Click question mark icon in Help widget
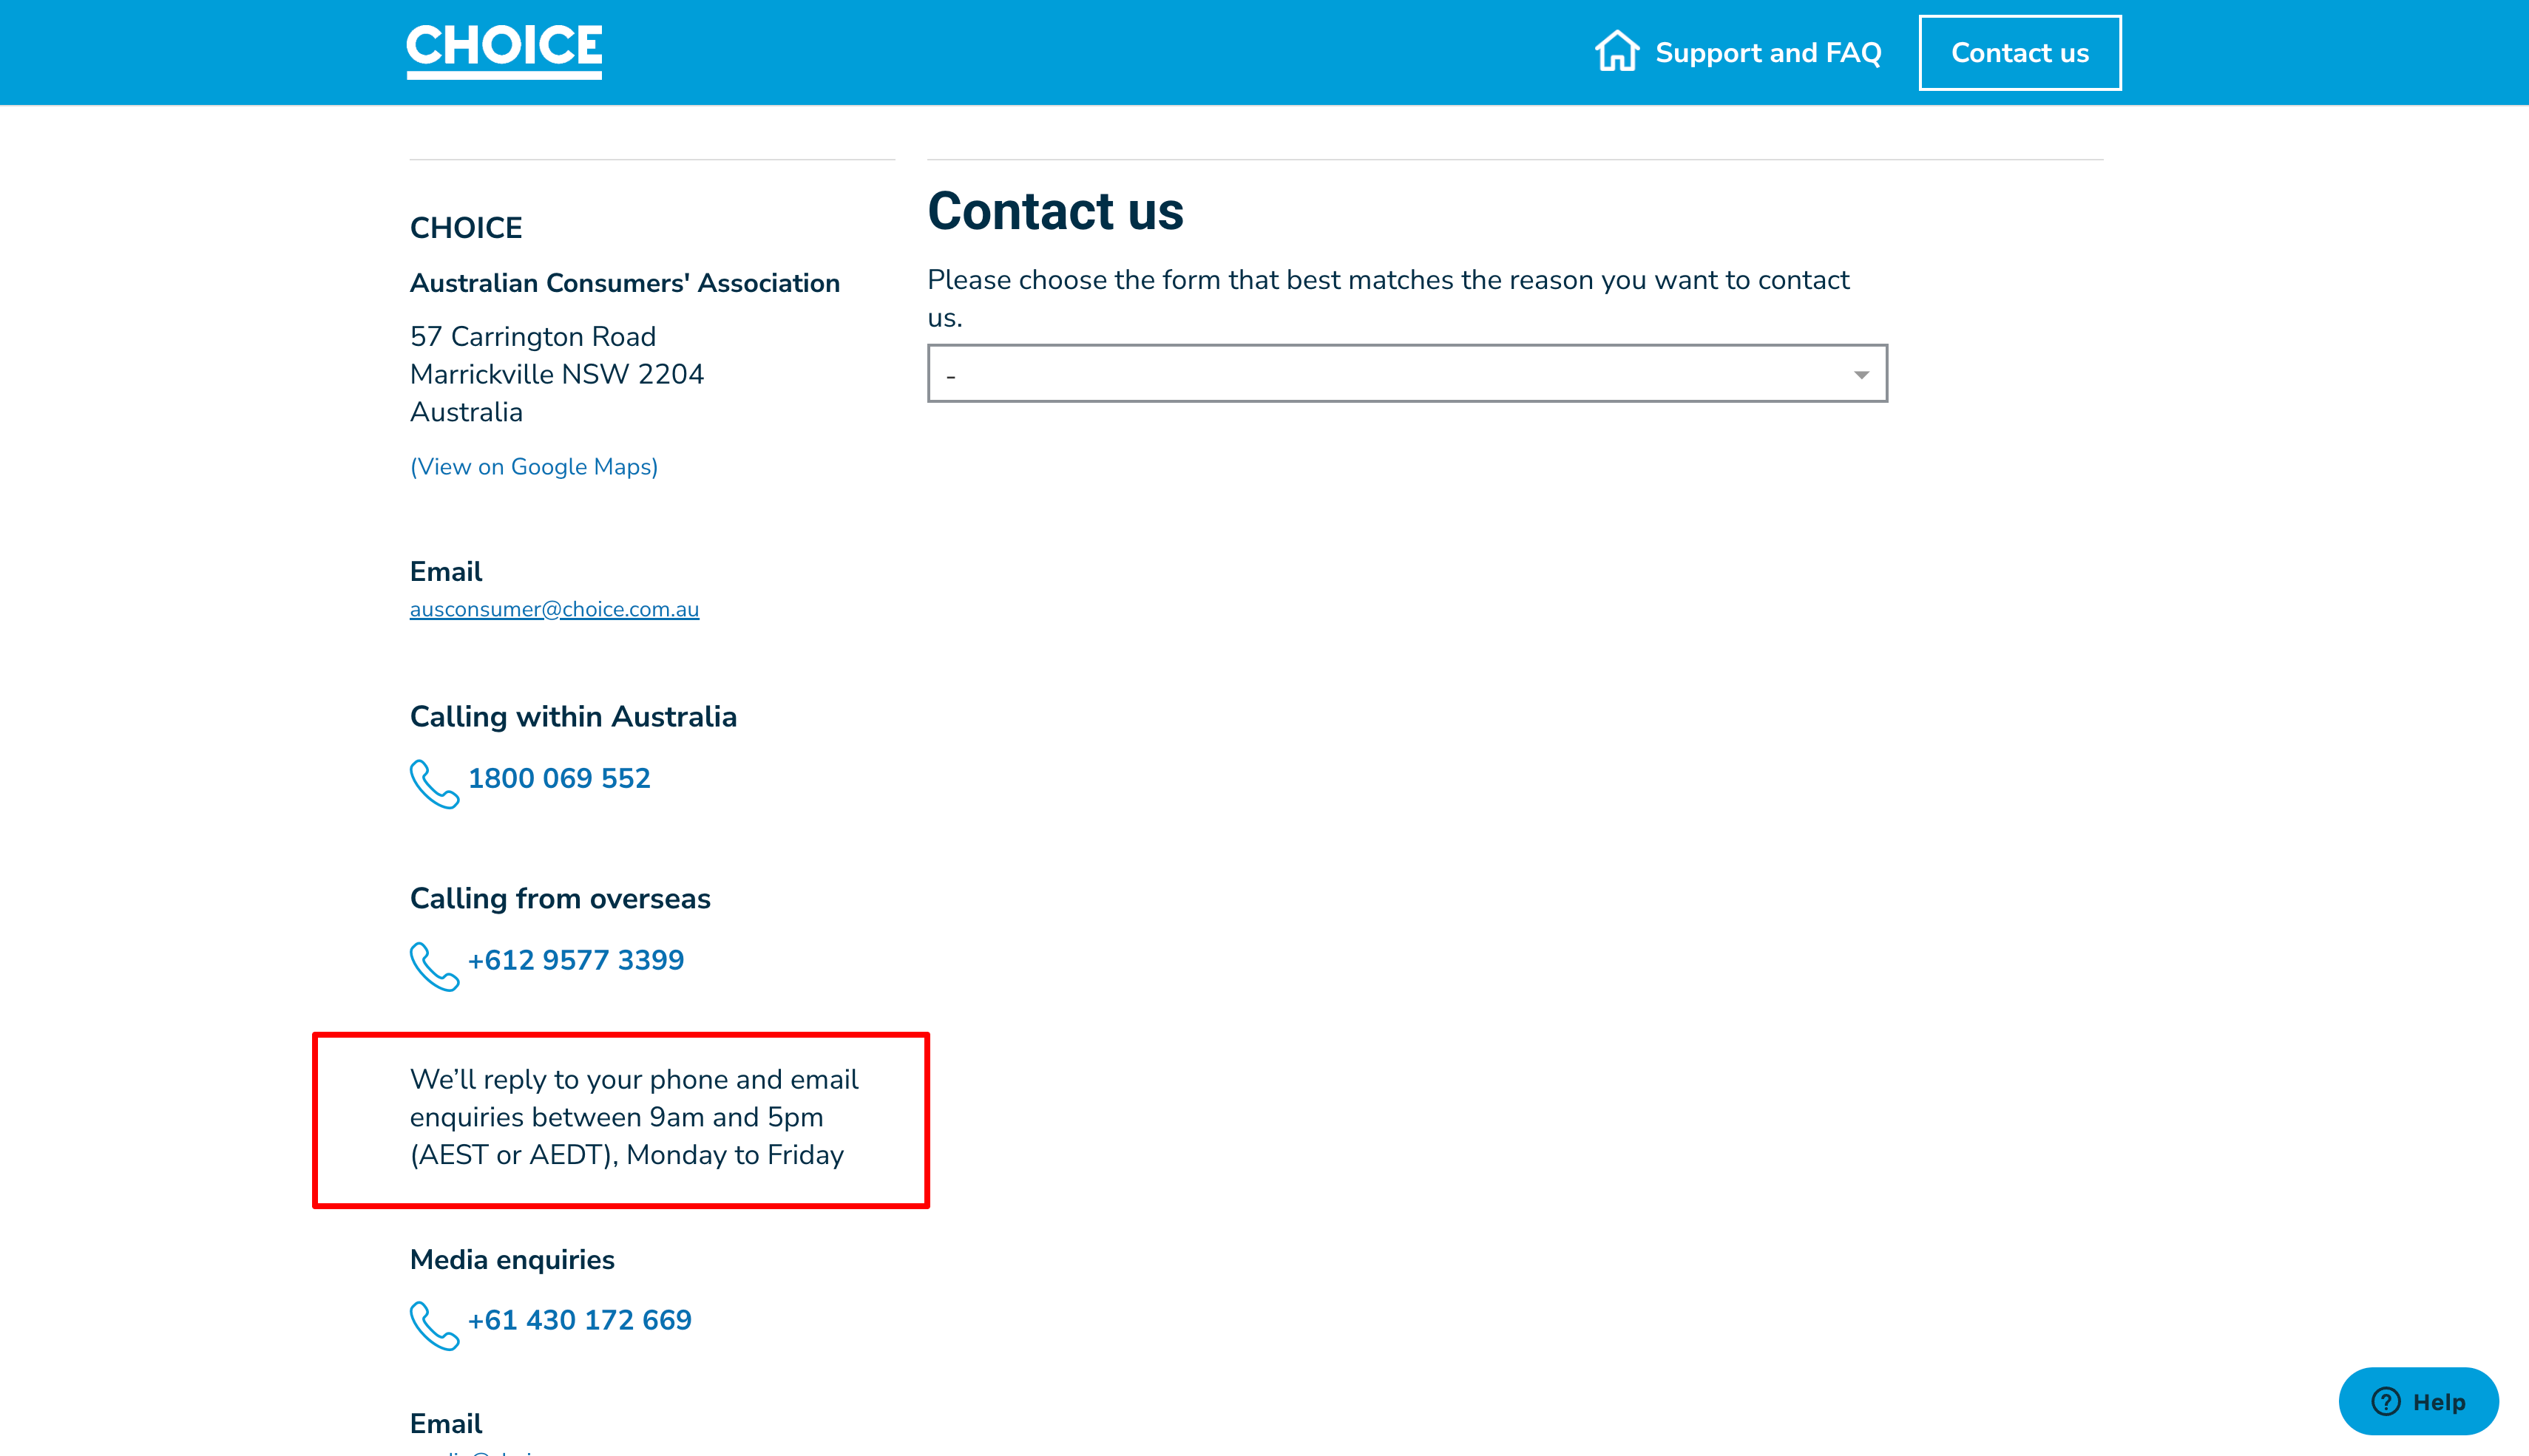Viewport: 2529px width, 1456px height. click(x=2386, y=1401)
